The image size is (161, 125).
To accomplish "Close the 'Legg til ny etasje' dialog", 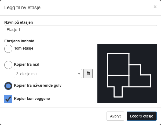I will [x=155, y=7].
